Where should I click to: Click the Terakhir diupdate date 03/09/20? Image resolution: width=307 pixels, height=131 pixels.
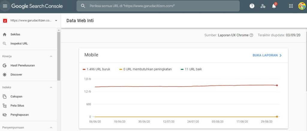(293, 35)
